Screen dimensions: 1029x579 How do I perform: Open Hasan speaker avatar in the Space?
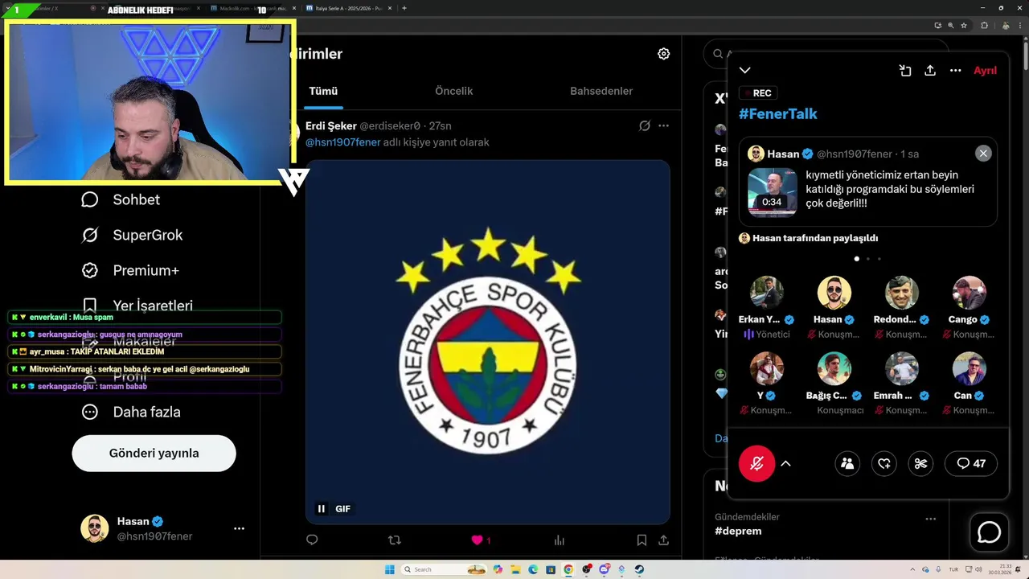(x=834, y=293)
